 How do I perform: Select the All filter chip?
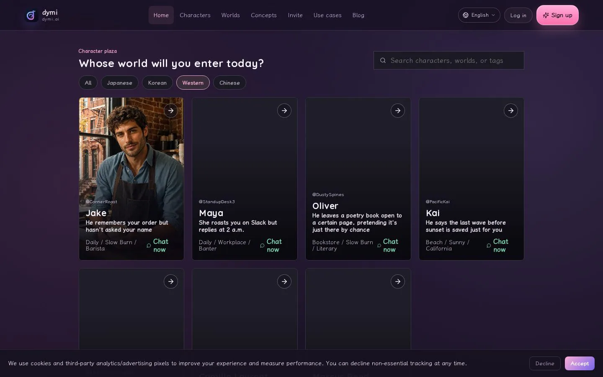88,83
